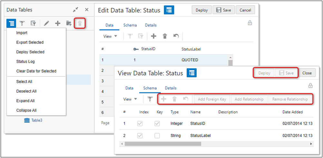Switch to Details tab in View Data Table
Image resolution: width=323 pixels, height=158 pixels.
(x=171, y=88)
